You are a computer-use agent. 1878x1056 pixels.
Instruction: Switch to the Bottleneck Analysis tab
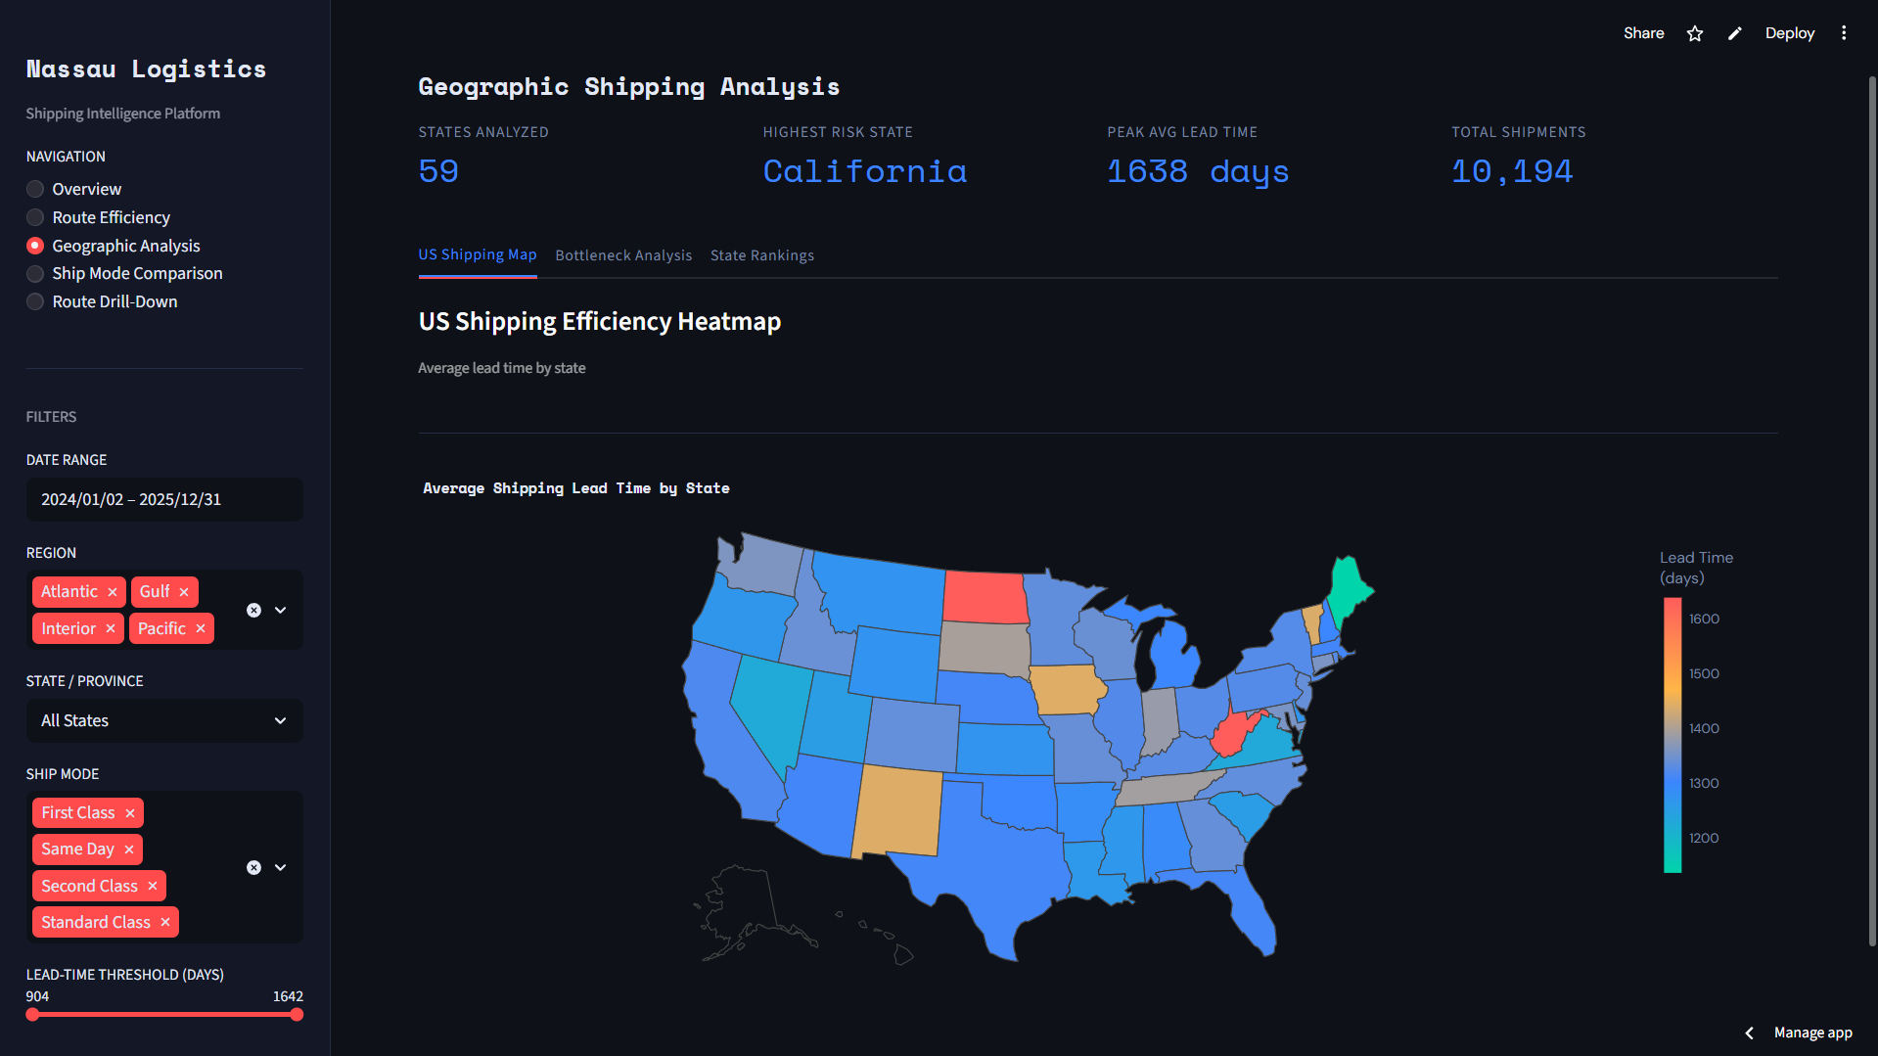623,255
